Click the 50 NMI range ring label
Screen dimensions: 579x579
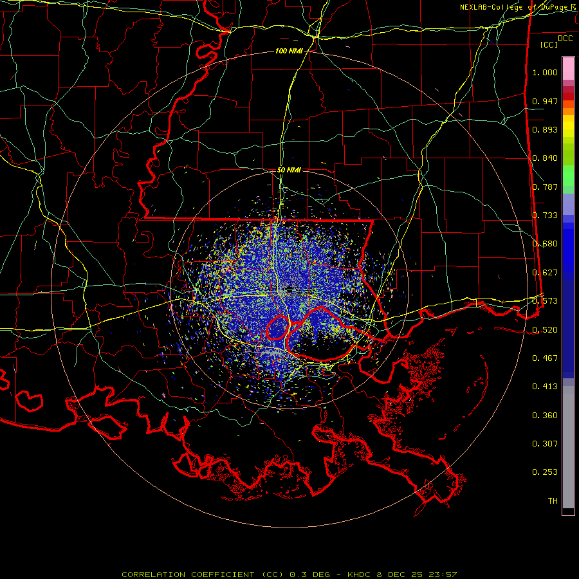click(289, 170)
